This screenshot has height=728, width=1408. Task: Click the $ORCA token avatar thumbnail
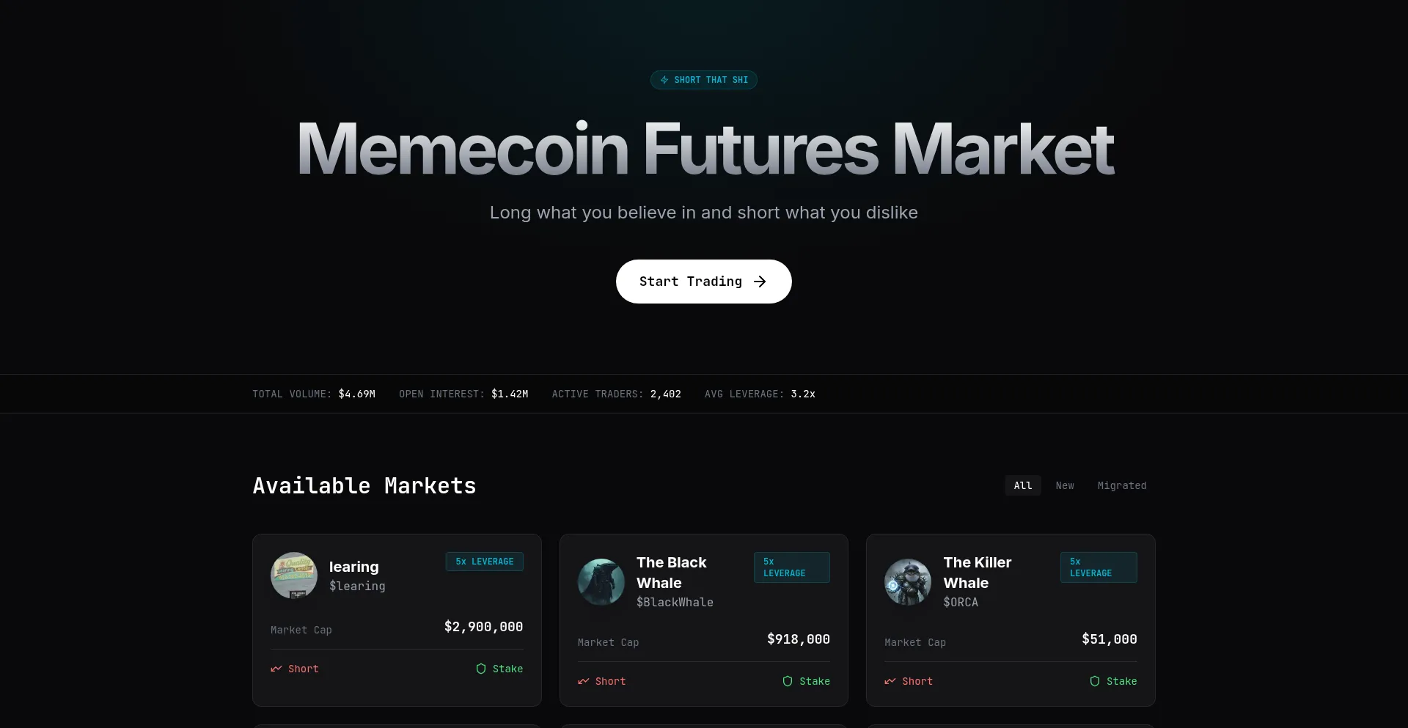click(907, 582)
